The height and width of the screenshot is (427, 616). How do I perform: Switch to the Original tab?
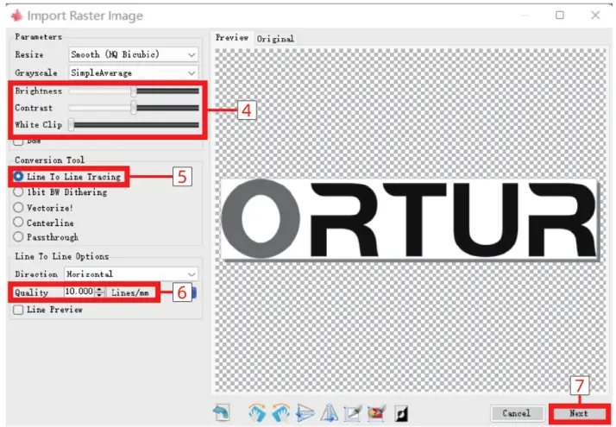[275, 39]
